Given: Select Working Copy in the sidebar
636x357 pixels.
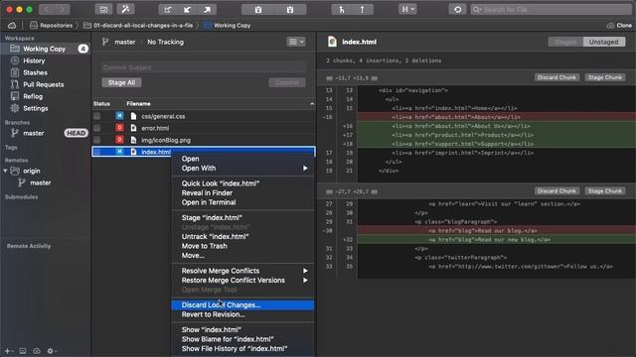Looking at the screenshot, I should point(46,49).
